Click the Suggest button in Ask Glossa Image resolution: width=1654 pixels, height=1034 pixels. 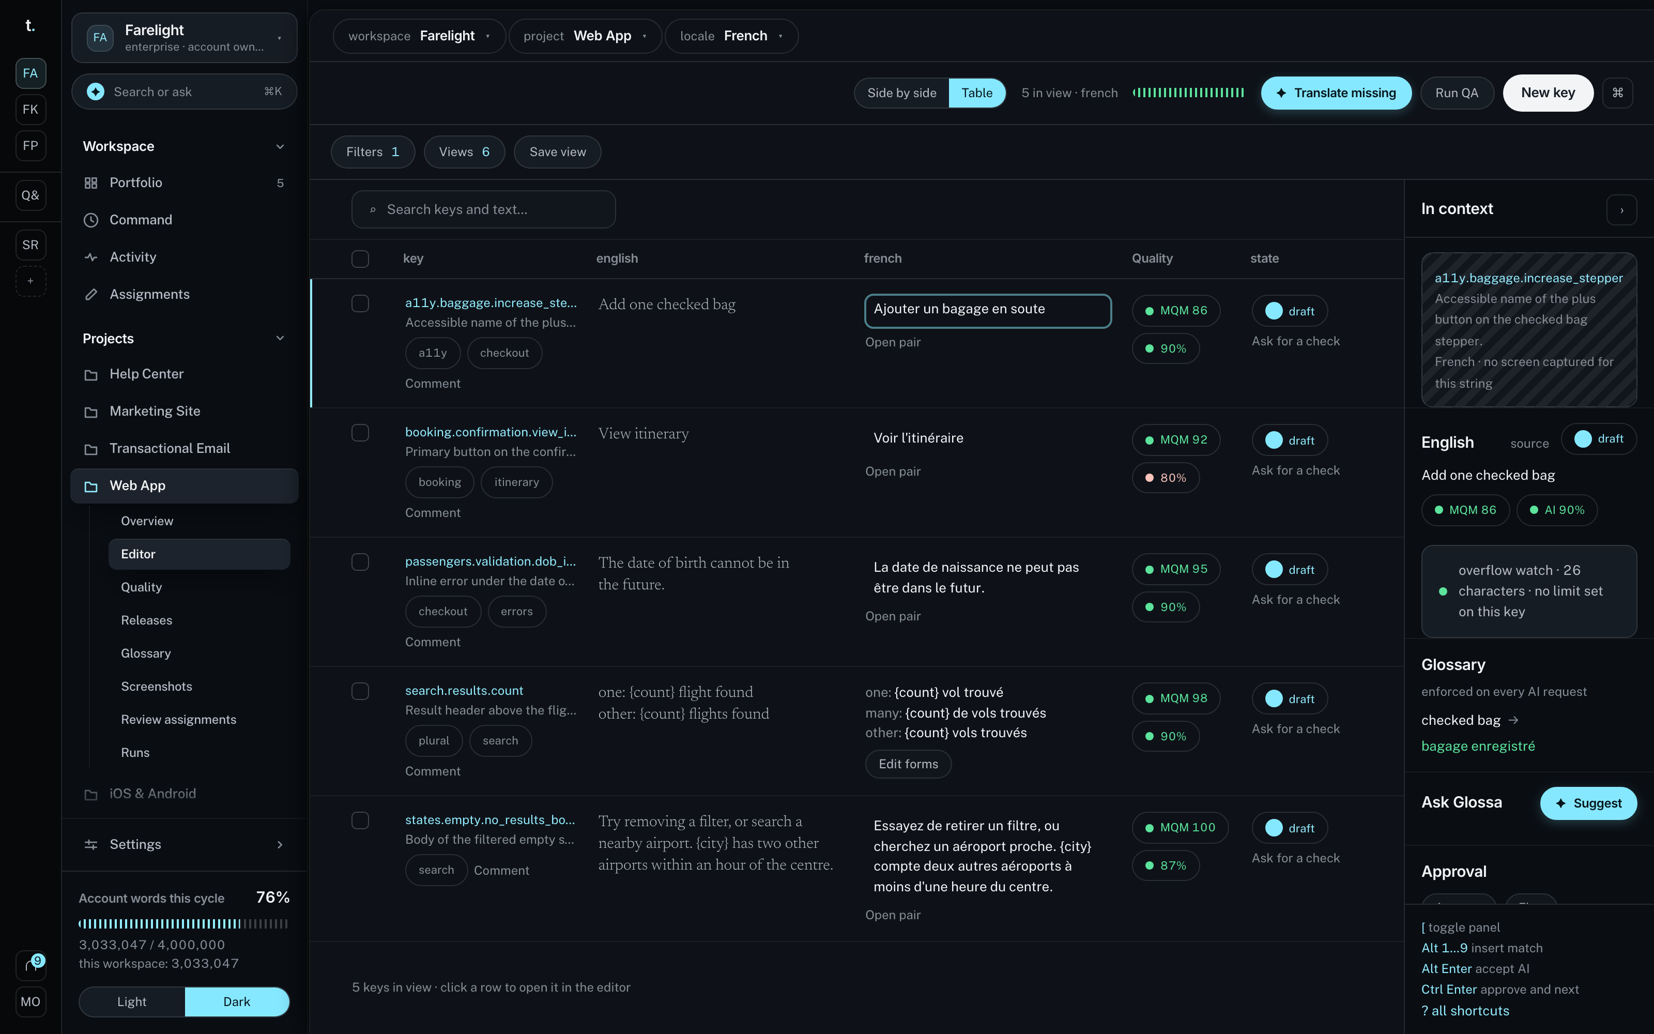[1588, 803]
